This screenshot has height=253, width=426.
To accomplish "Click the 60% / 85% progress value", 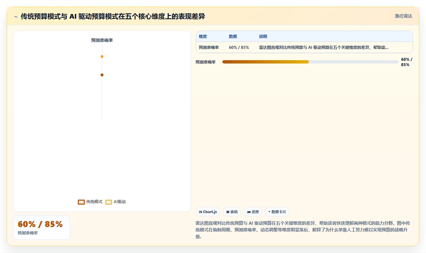I will point(406,62).
